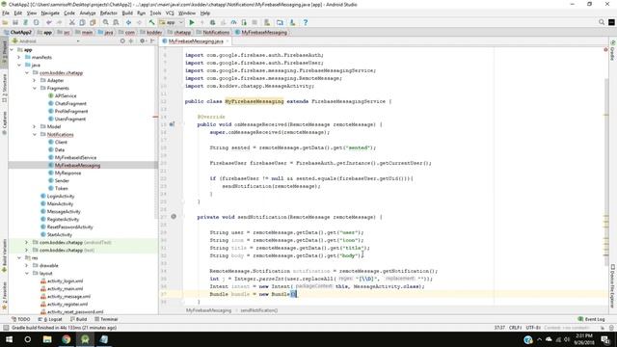This screenshot has height=347, width=617.
Task: Open the Build menu
Action: pyautogui.click(x=127, y=13)
